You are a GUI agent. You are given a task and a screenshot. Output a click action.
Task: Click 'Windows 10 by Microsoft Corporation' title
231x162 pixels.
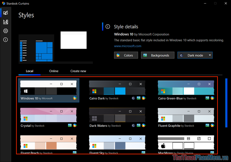tap(142, 34)
